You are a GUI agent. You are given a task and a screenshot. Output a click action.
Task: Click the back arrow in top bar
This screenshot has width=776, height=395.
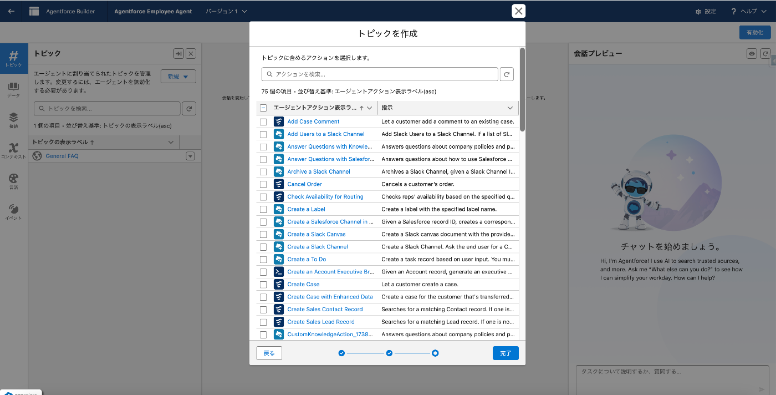pos(11,11)
